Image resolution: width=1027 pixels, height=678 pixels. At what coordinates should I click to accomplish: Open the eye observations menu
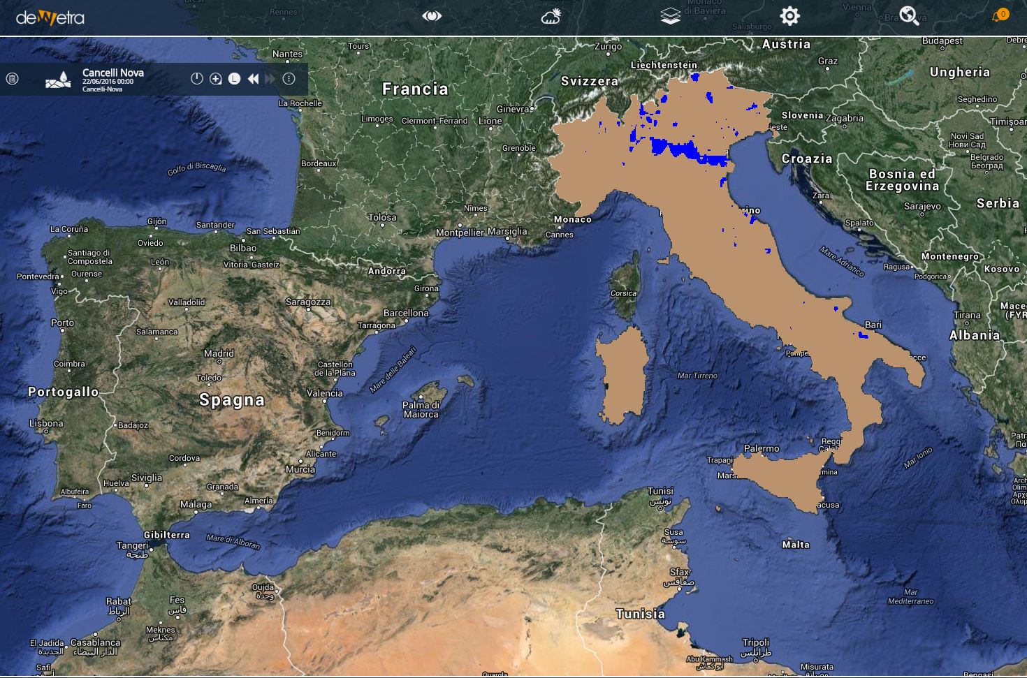(x=432, y=15)
